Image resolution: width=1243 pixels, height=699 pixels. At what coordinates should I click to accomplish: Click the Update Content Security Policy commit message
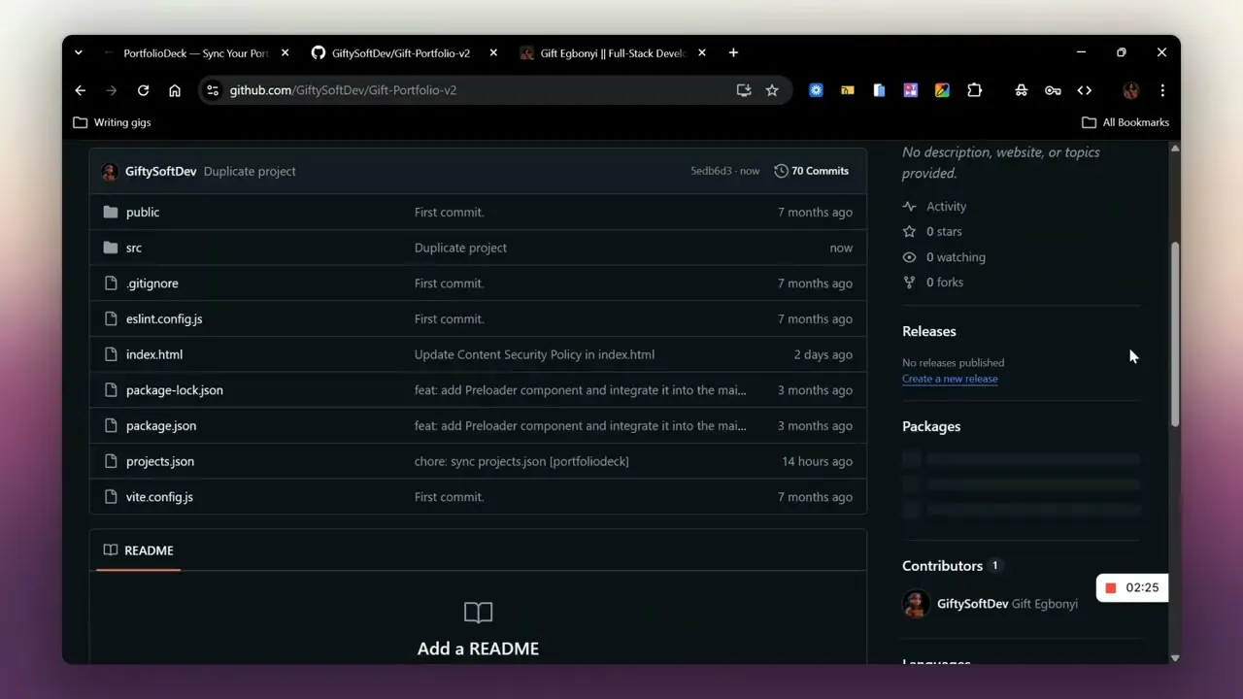click(534, 354)
